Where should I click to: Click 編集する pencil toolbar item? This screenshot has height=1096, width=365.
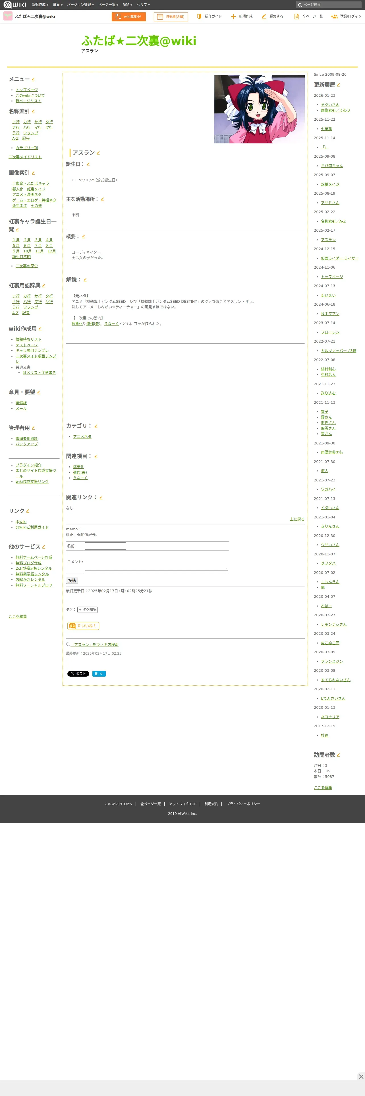pos(272,17)
